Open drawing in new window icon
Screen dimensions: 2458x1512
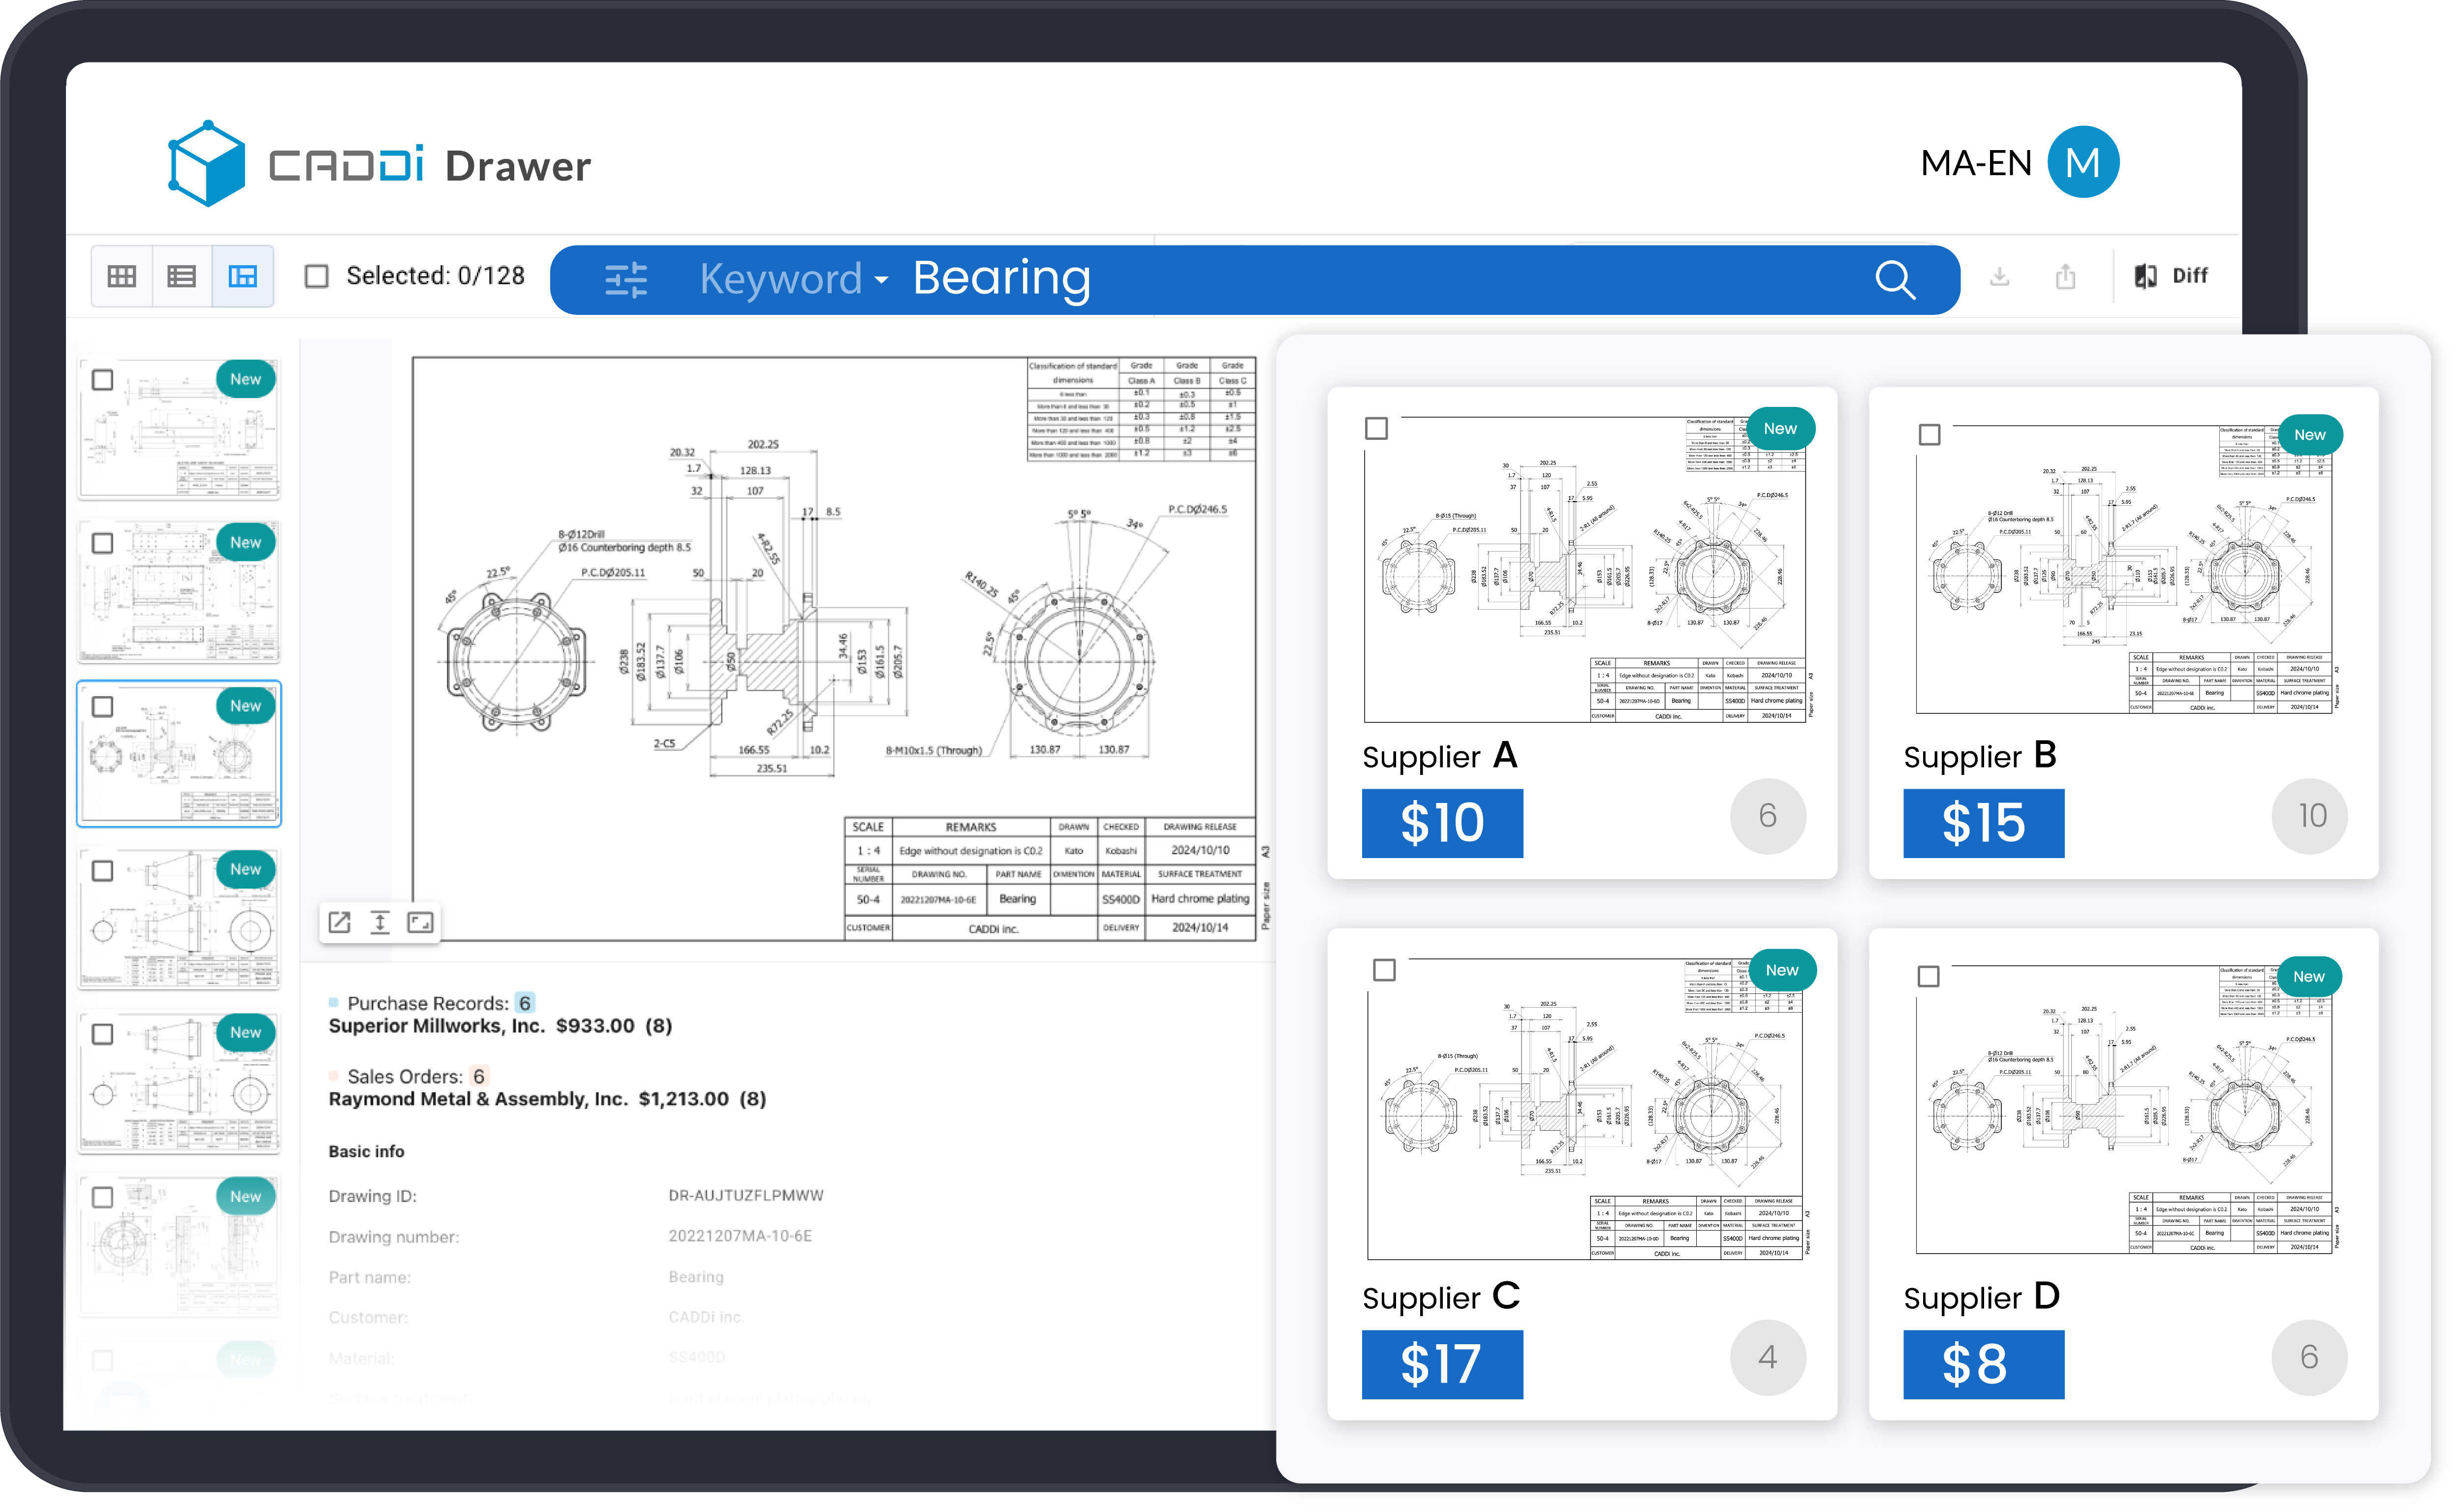(x=340, y=922)
